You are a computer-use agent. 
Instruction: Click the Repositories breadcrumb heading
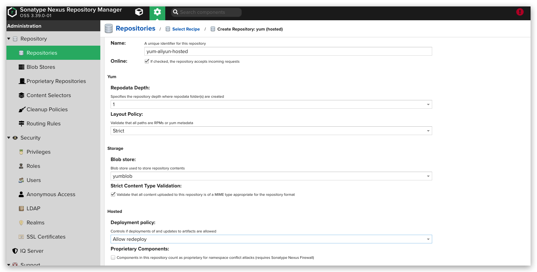point(135,29)
